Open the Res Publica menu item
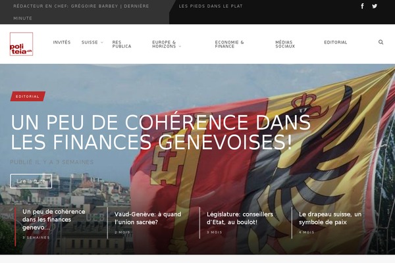This screenshot has width=395, height=263. click(122, 44)
